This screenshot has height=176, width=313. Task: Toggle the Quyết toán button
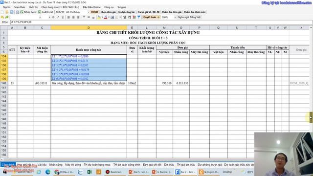[x=151, y=18]
